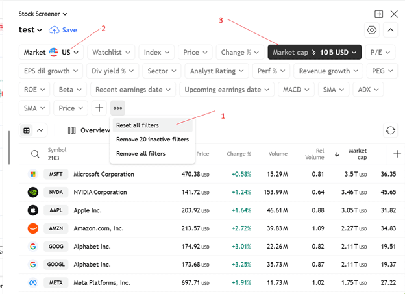Open the Microsoft Corporation row

pos(104,174)
